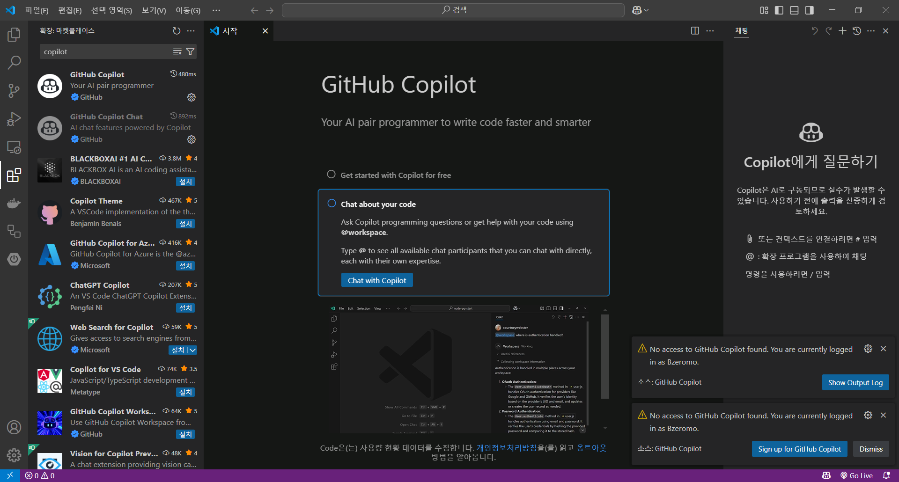Open Source Control view
Image resolution: width=899 pixels, height=482 pixels.
[14, 90]
